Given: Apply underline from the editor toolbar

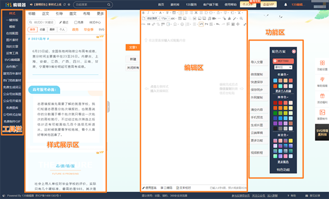Looking at the screenshot, I should point(153,13).
